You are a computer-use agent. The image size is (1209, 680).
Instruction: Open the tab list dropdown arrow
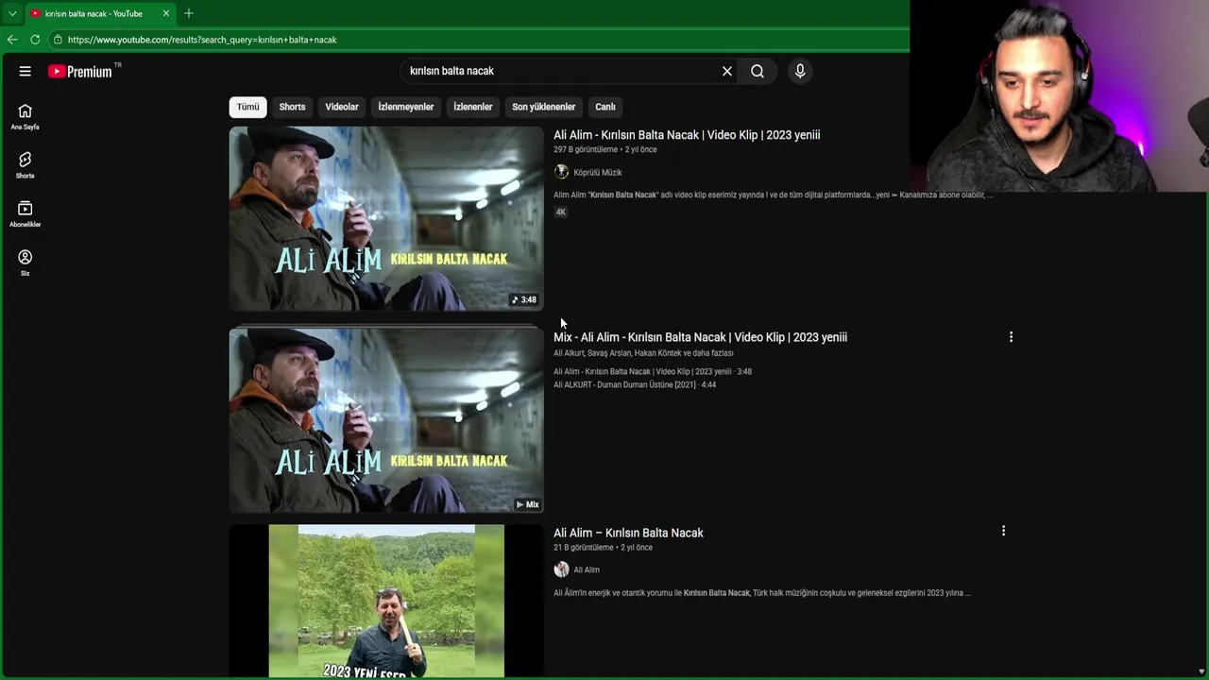coord(12,13)
